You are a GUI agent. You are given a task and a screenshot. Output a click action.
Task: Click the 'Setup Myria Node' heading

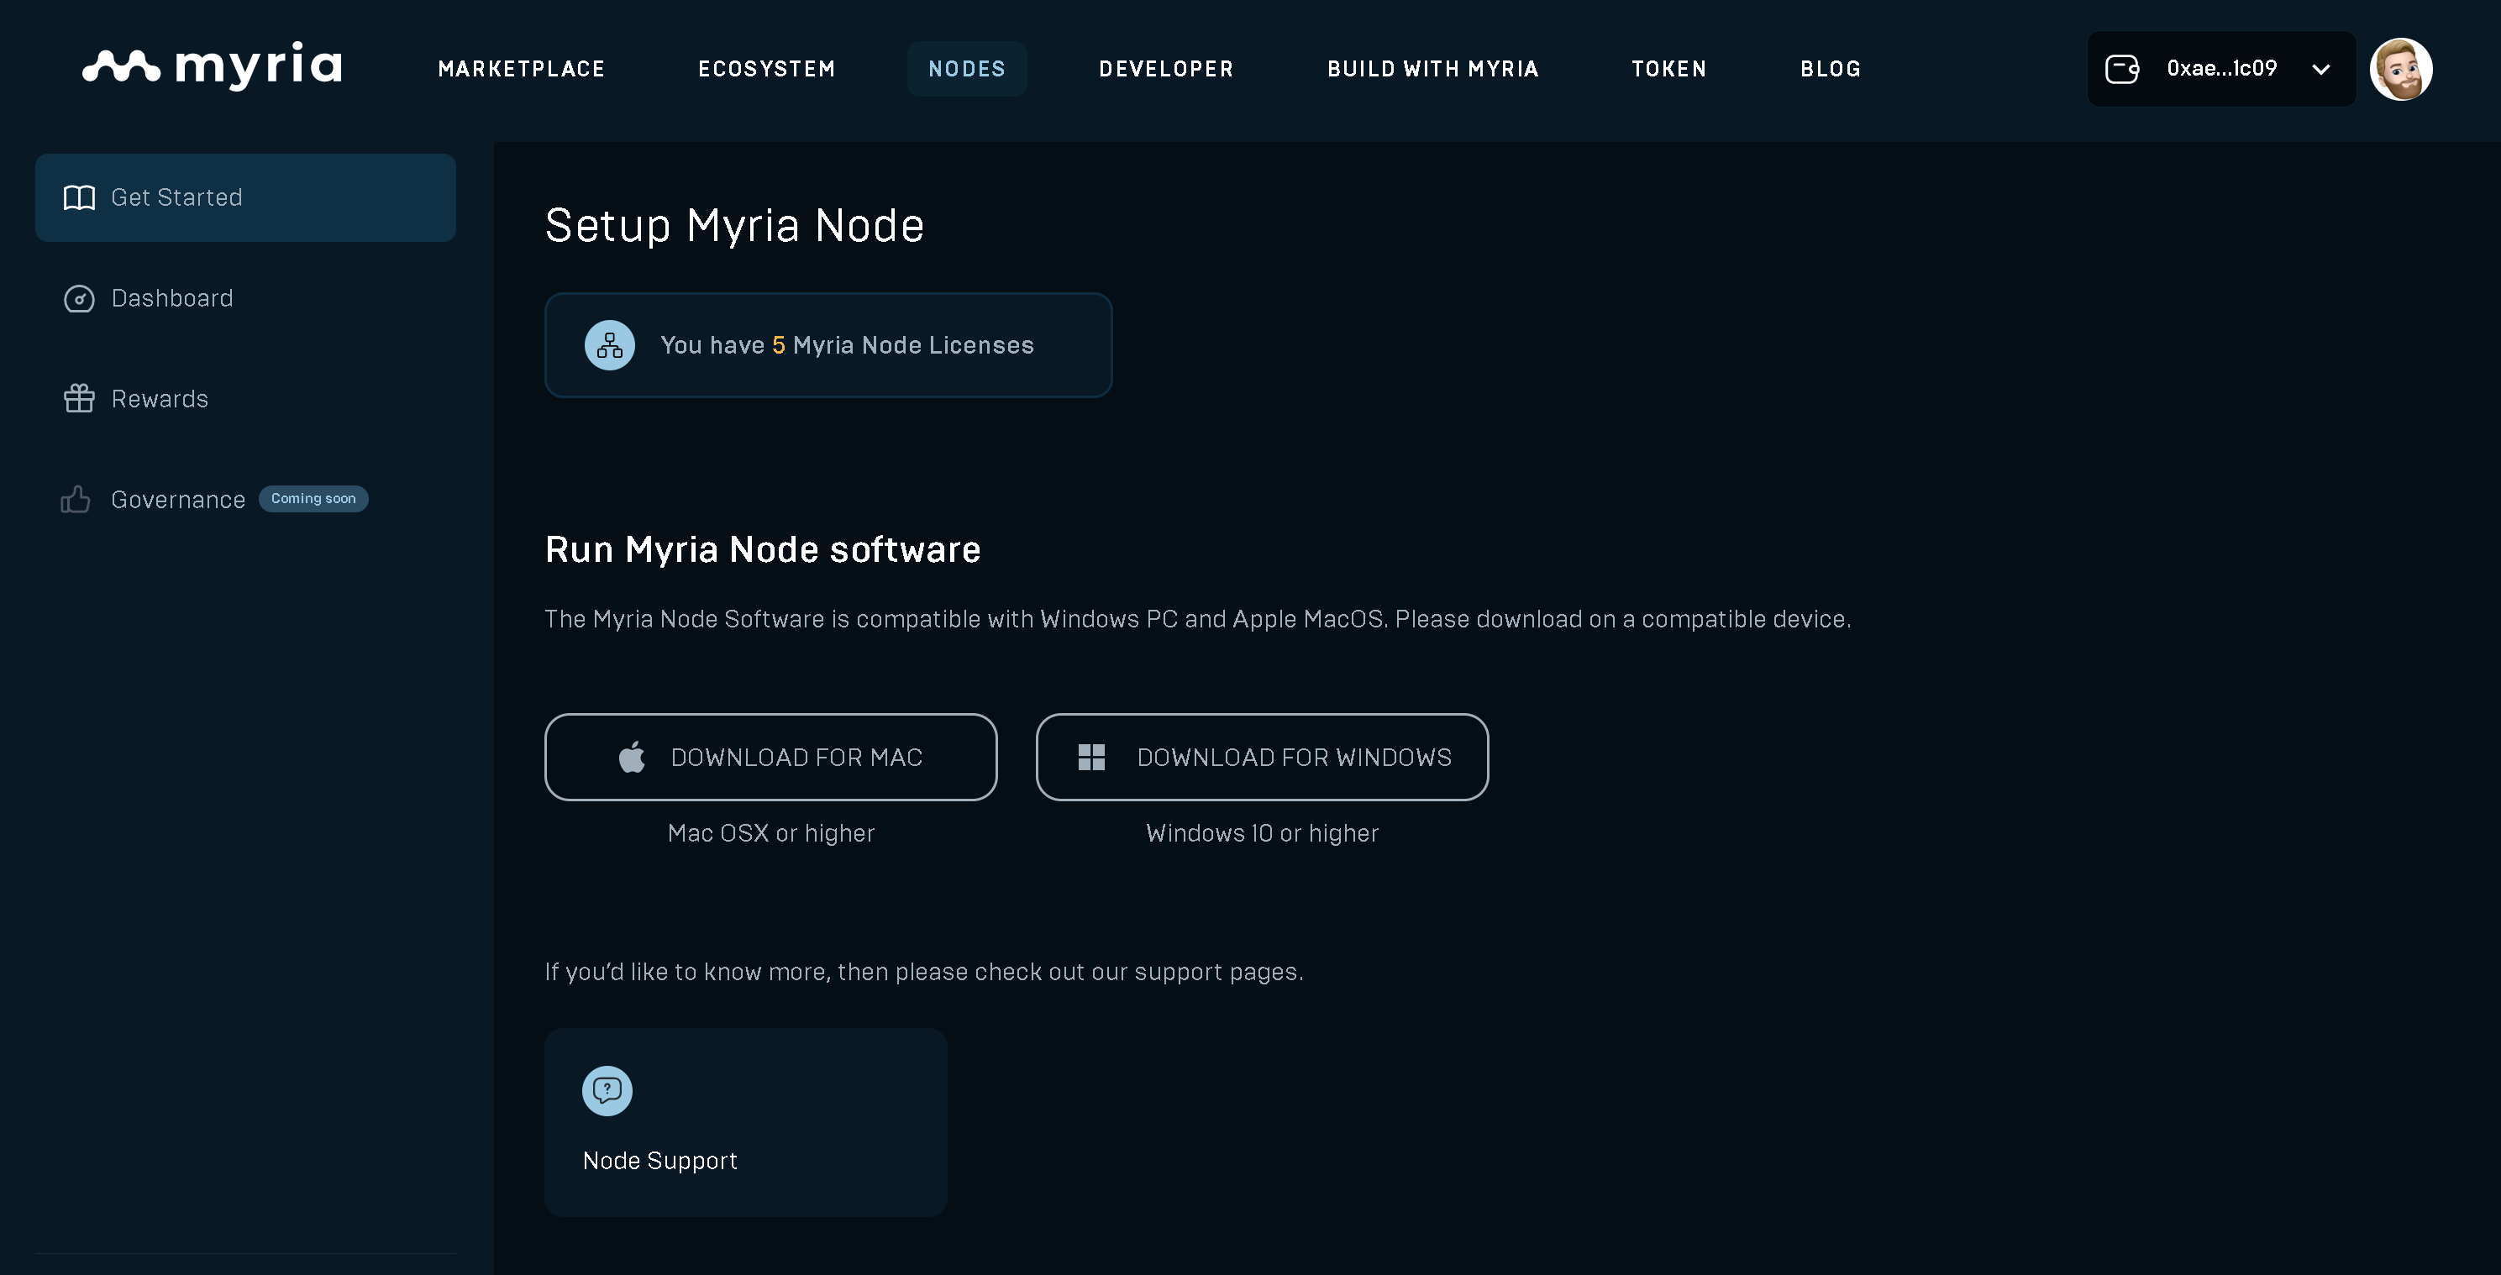pos(734,226)
